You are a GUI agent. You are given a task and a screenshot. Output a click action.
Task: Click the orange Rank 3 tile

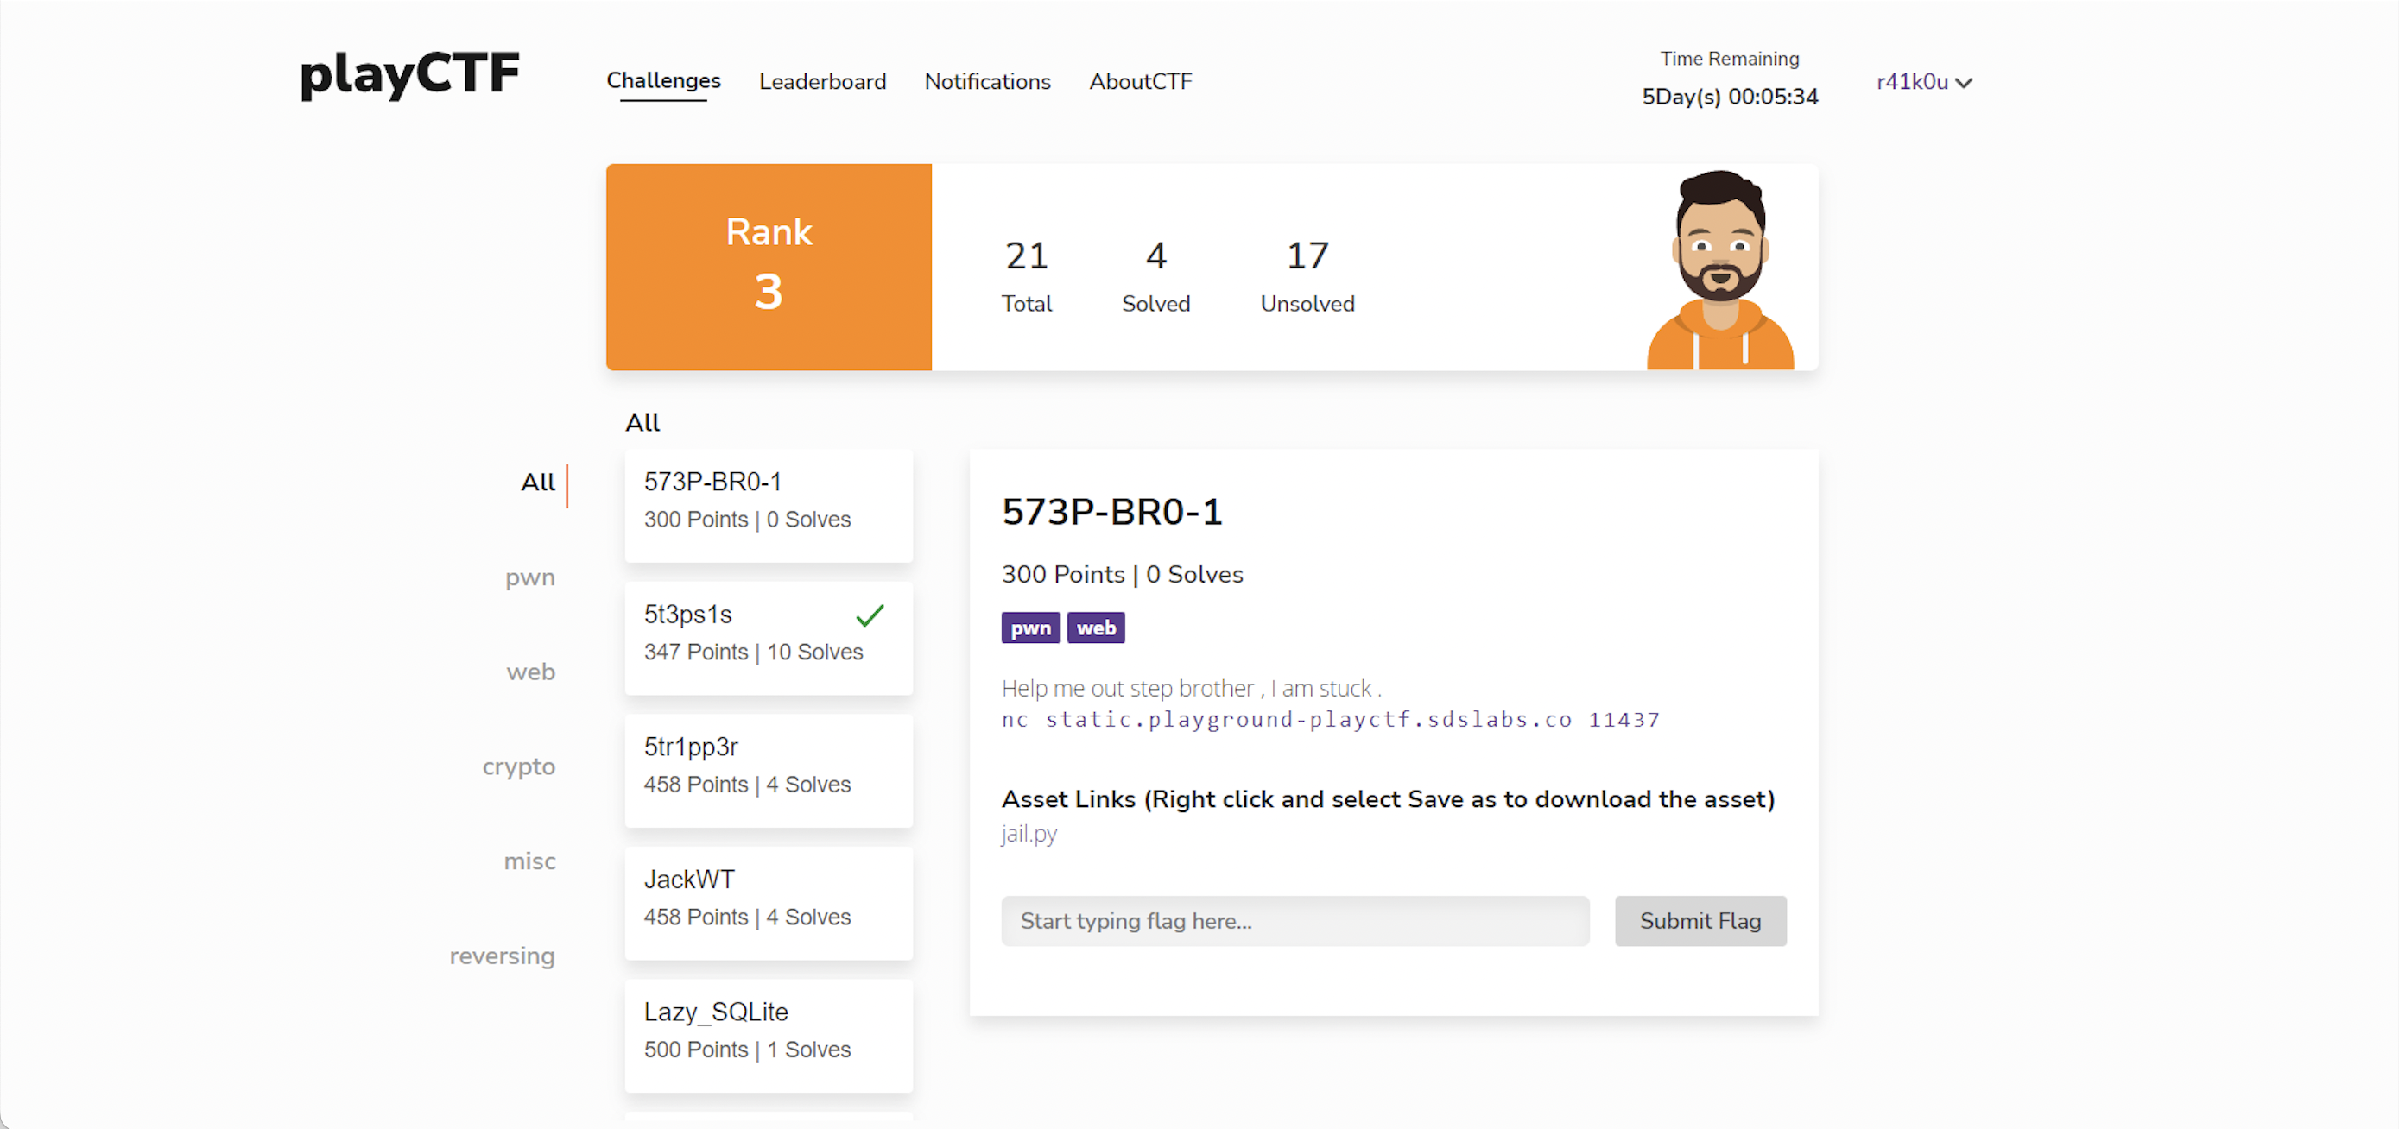point(769,267)
